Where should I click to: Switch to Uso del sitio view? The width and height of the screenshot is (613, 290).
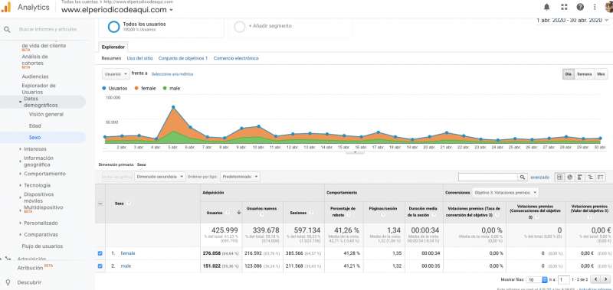(139, 58)
